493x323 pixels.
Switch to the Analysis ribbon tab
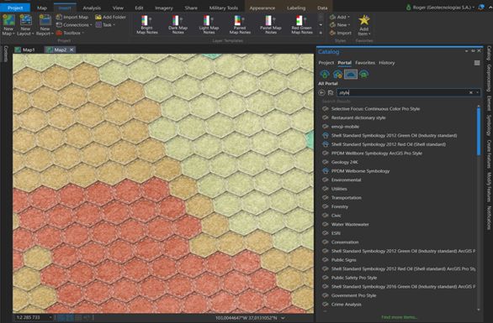click(x=92, y=8)
